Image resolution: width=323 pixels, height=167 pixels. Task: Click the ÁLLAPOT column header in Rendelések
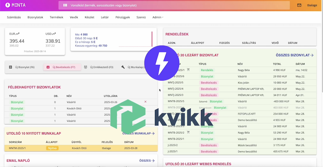tap(197, 43)
